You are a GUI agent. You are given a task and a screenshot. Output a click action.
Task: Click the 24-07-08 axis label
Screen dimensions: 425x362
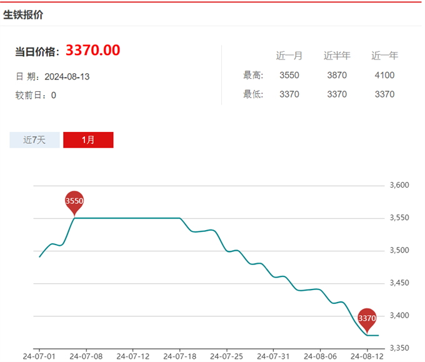(86, 356)
